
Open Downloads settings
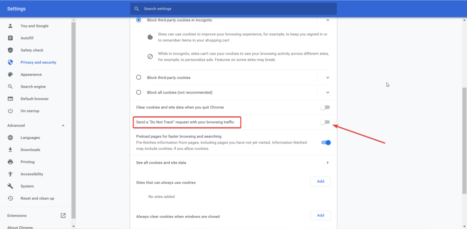[x=30, y=150]
